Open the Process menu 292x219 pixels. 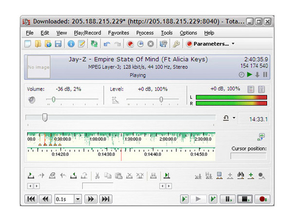(x=145, y=33)
